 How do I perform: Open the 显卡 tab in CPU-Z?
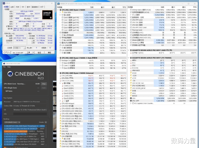click(28, 7)
